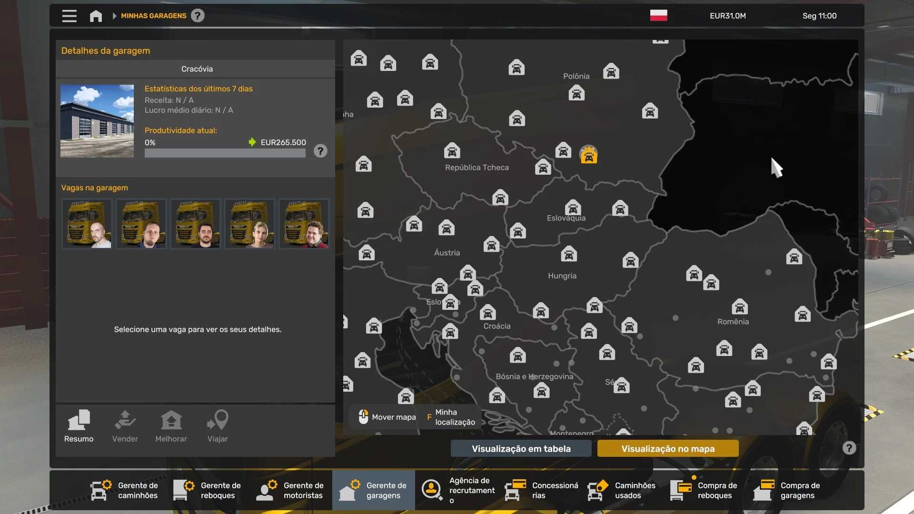Image resolution: width=914 pixels, height=514 pixels.
Task: Open Gerente de motoristas tab
Action: click(290, 490)
